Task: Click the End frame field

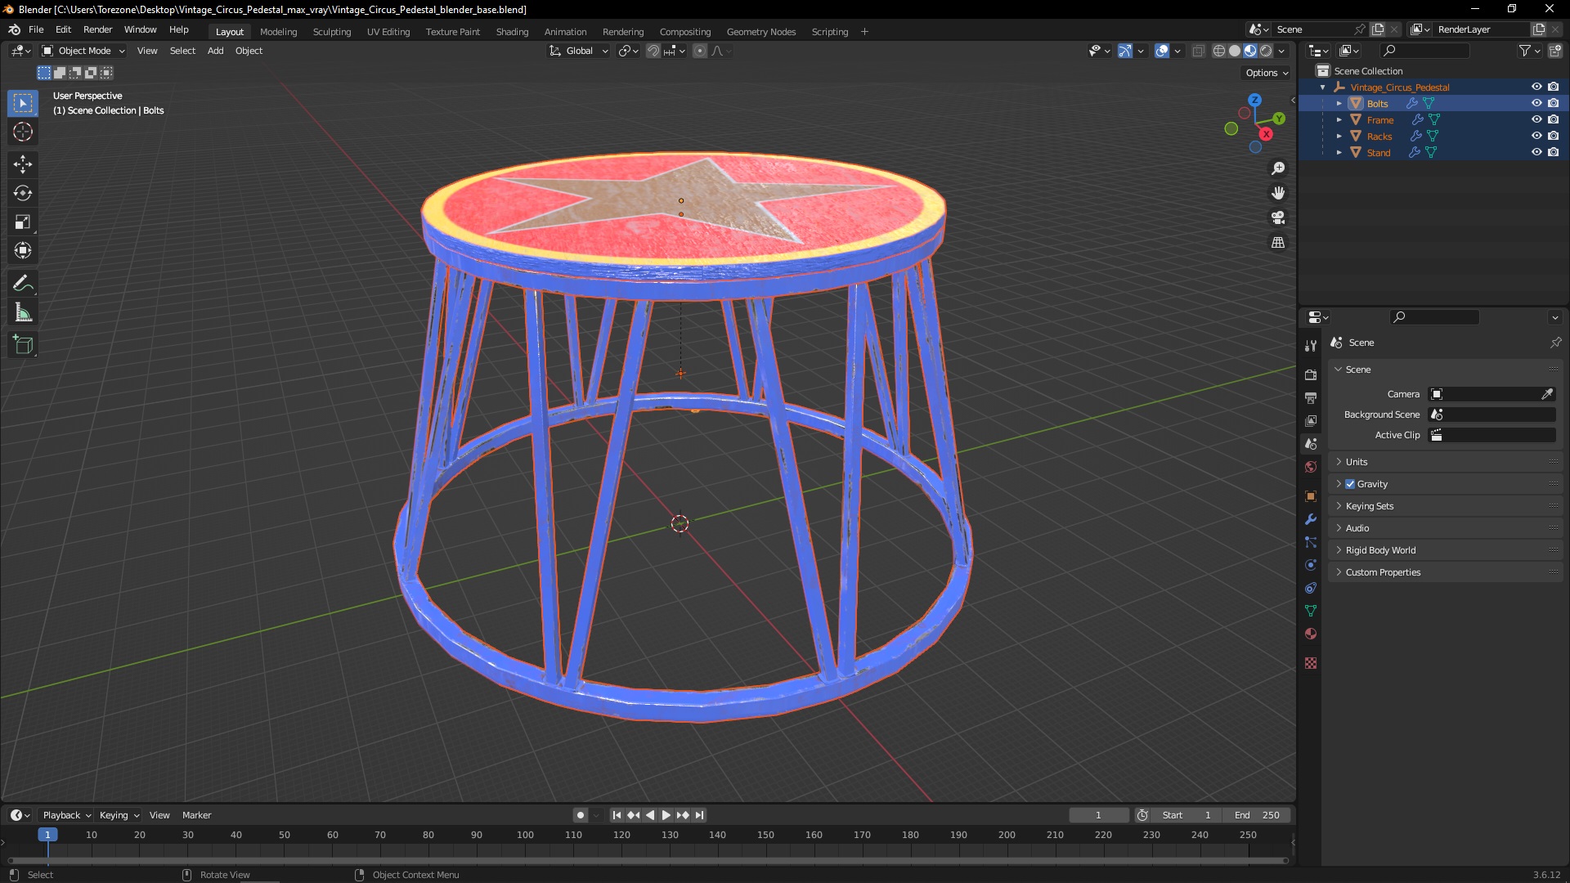Action: tap(1257, 815)
